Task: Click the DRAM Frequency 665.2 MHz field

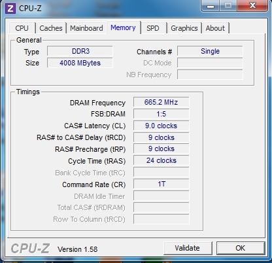Action: [161, 102]
